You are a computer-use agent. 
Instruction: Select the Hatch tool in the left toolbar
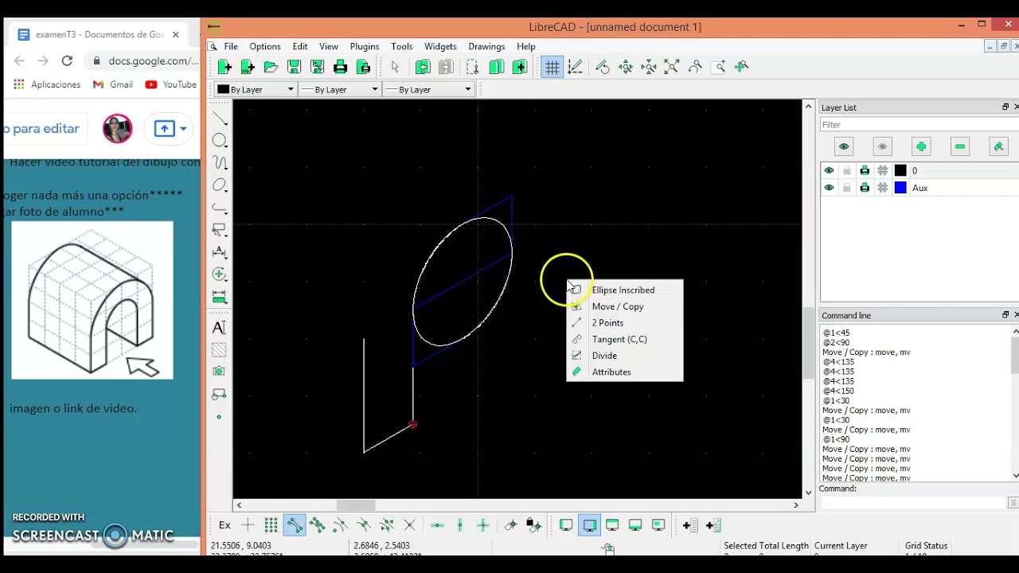tap(220, 350)
